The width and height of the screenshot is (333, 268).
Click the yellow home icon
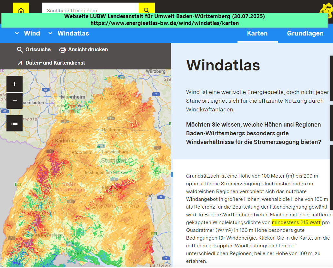[21, 10]
